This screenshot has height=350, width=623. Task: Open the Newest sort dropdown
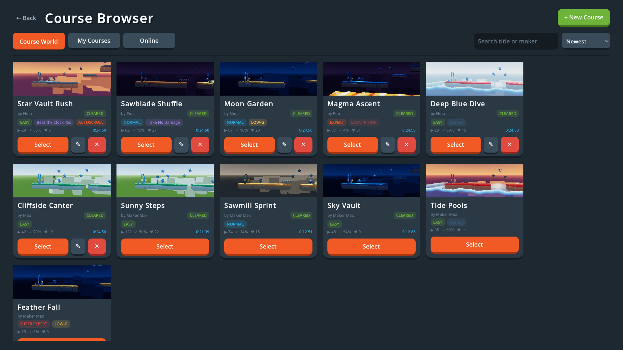[586, 41]
